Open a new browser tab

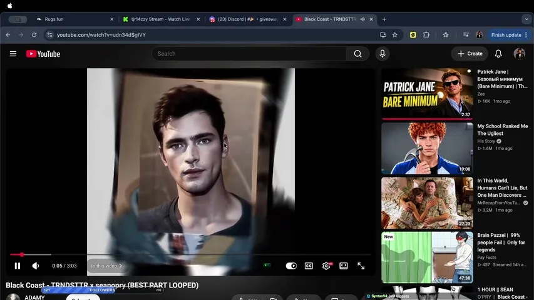click(384, 19)
